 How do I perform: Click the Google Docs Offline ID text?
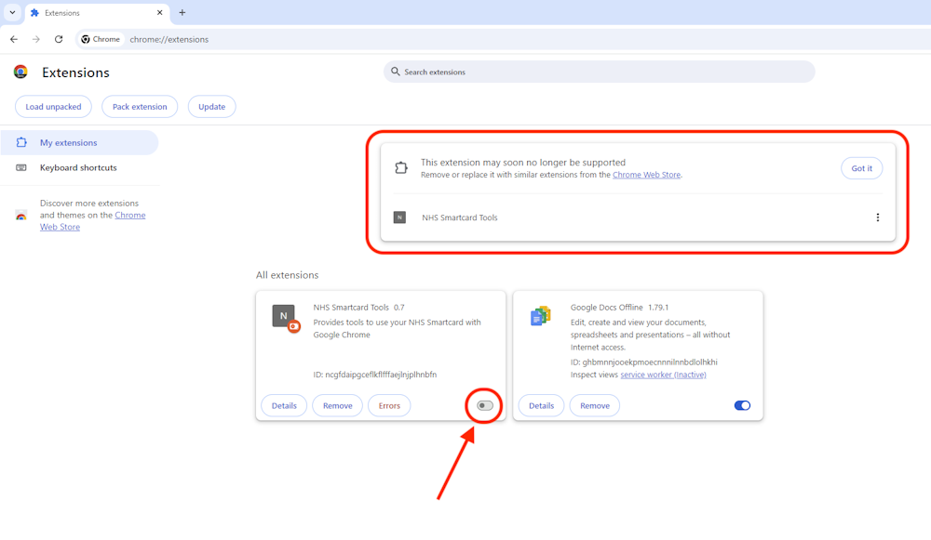pos(643,362)
